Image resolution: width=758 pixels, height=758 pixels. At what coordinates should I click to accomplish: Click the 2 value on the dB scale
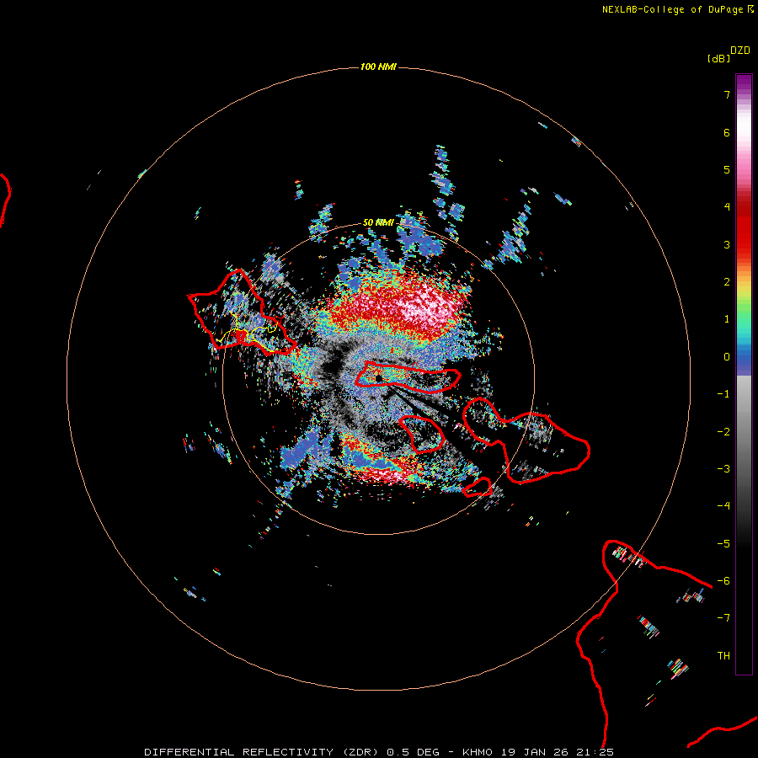coord(727,282)
